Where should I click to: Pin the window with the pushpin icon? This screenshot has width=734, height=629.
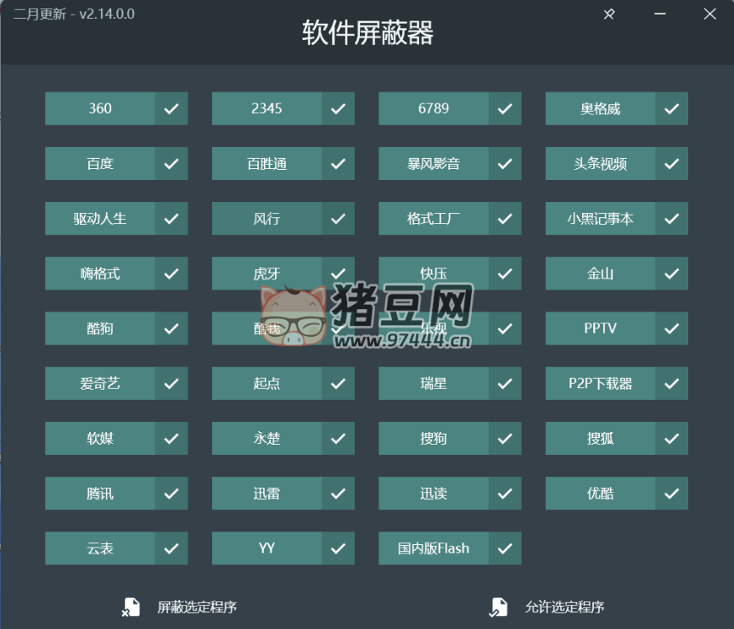click(609, 14)
